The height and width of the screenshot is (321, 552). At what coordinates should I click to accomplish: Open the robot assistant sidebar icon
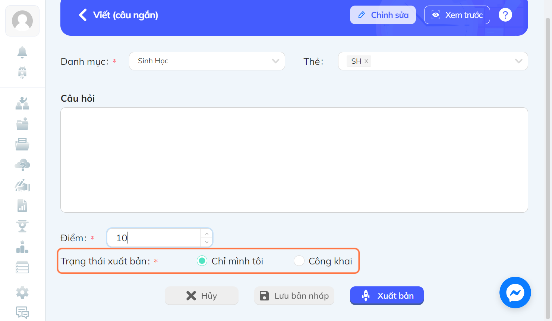[22, 72]
